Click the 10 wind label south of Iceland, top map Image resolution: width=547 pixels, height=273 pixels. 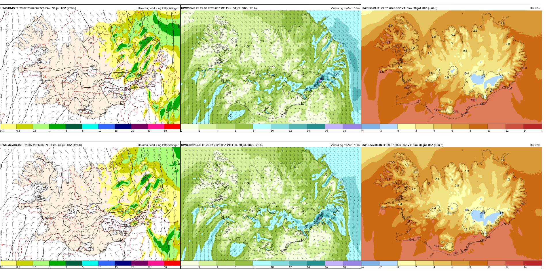click(229, 116)
